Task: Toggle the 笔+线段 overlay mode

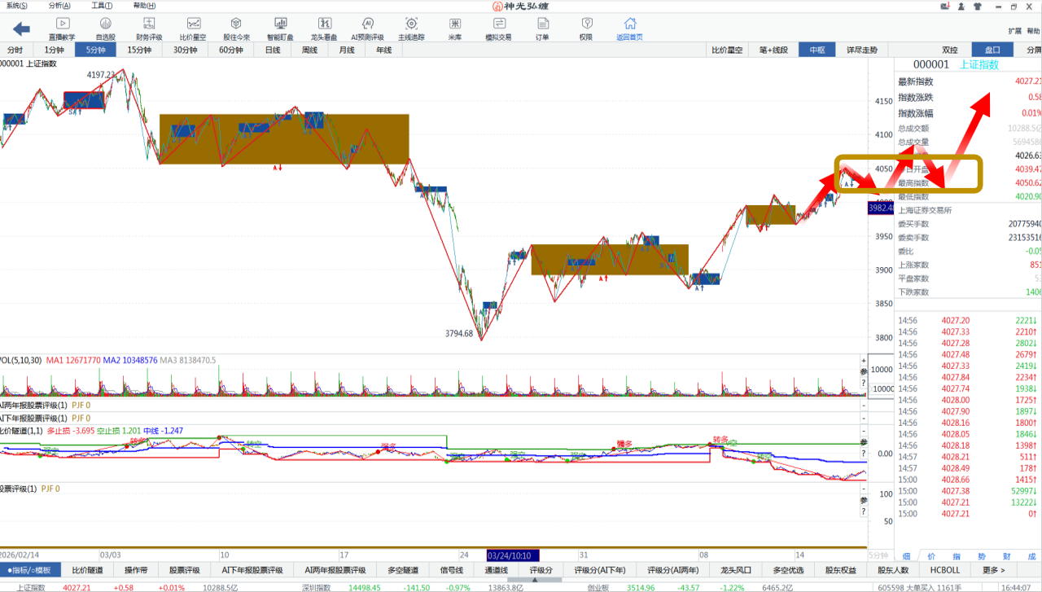Action: 773,50
